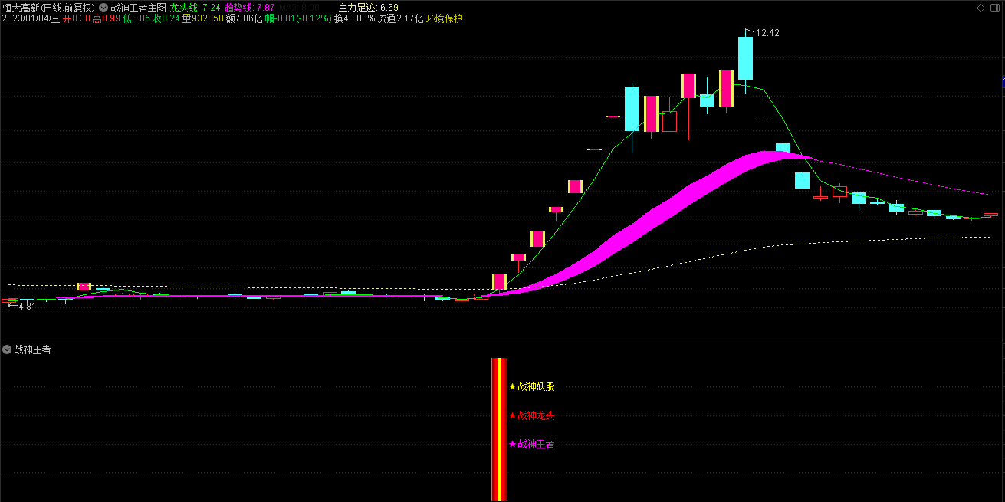1005x502 pixels.
Task: Toggle the side panel icon at top right
Action: (994, 8)
